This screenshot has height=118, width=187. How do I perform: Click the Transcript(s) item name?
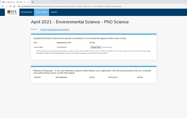(39, 47)
